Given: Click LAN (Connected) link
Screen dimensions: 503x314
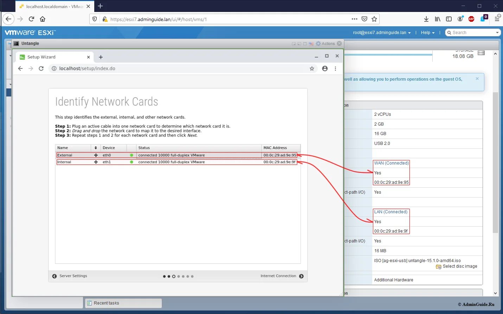Looking at the screenshot, I should [x=391, y=212].
